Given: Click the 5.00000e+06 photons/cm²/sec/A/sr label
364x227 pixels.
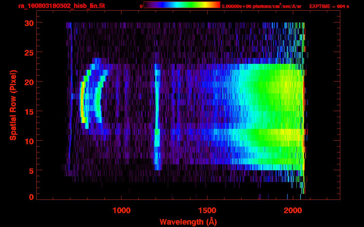Looking at the screenshot, I should tap(261, 6).
